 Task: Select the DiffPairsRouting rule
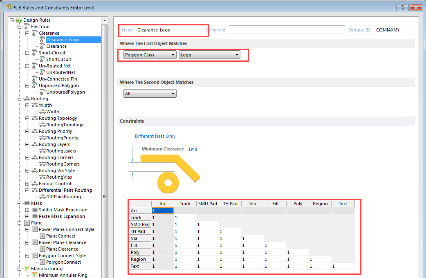pos(63,197)
